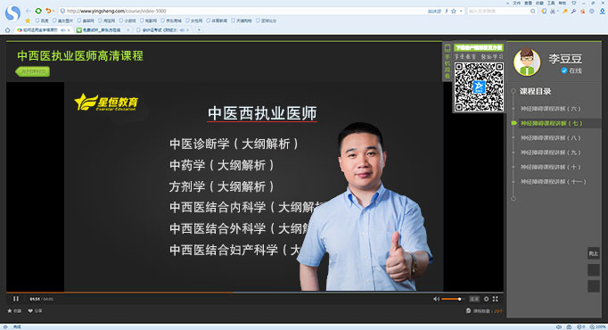Open a new browser tab
This screenshot has height=330, width=608.
(x=199, y=29)
